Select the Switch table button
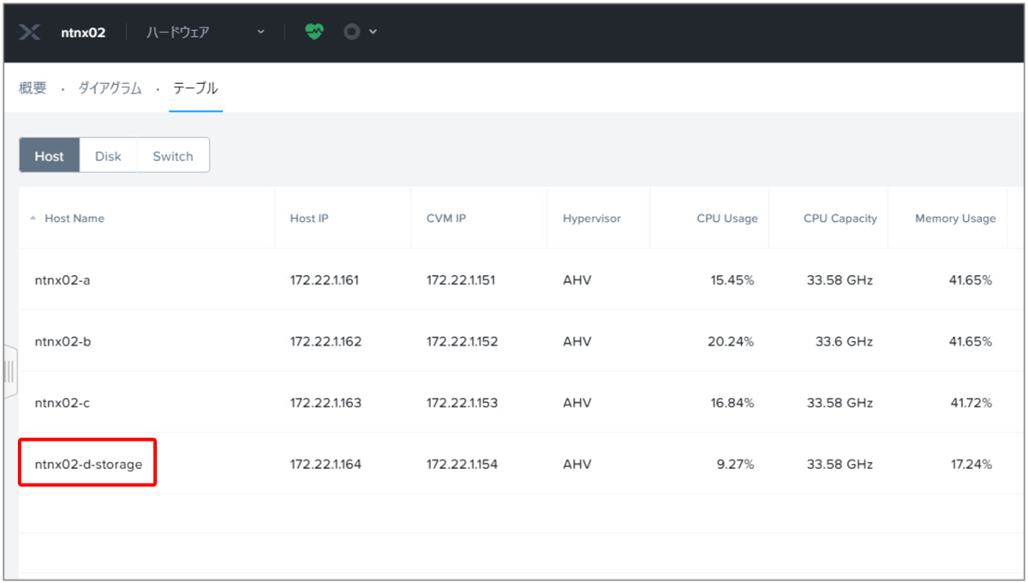This screenshot has width=1028, height=583. click(173, 156)
